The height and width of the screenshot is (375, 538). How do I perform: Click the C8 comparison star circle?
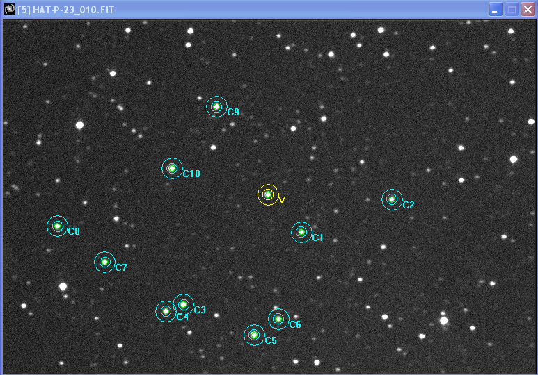tap(58, 226)
